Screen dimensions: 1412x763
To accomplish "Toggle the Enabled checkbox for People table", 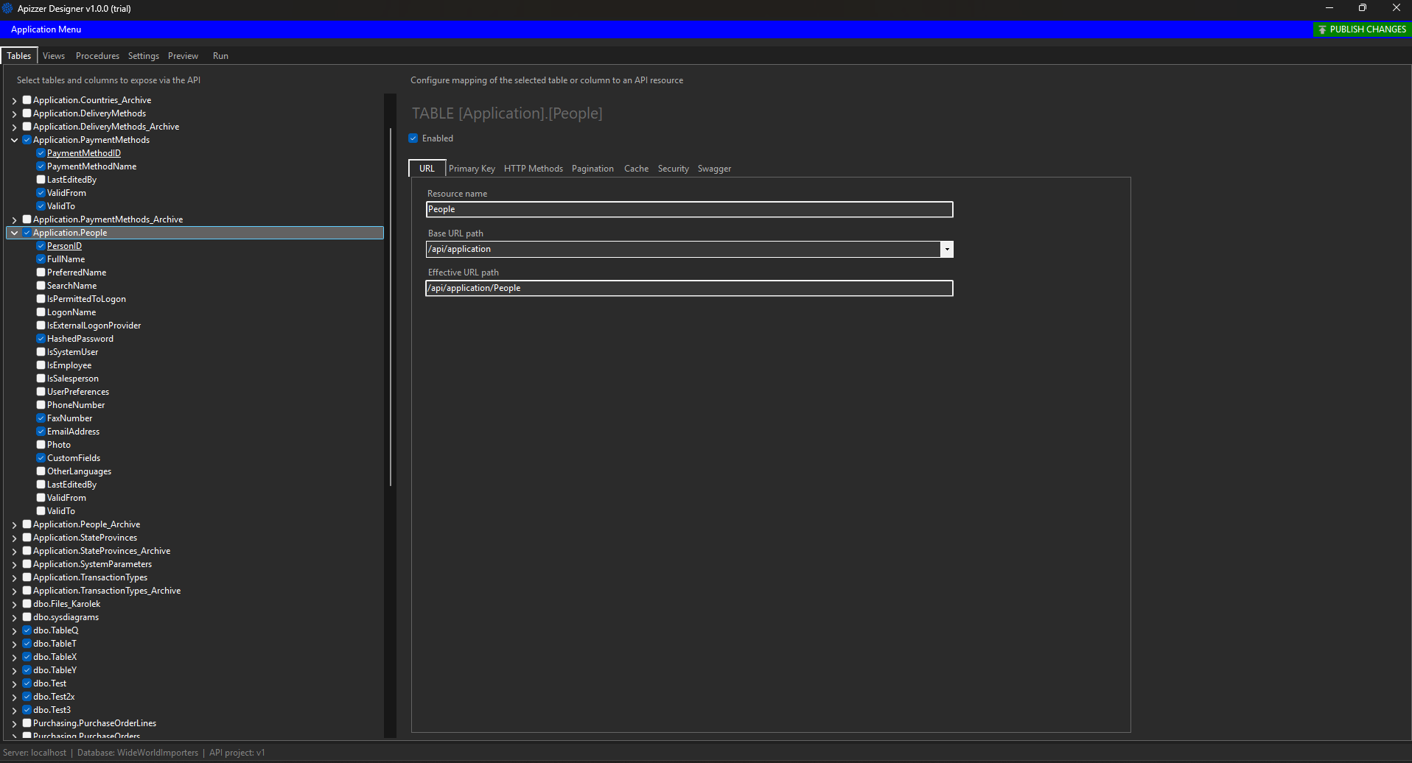I will point(413,138).
